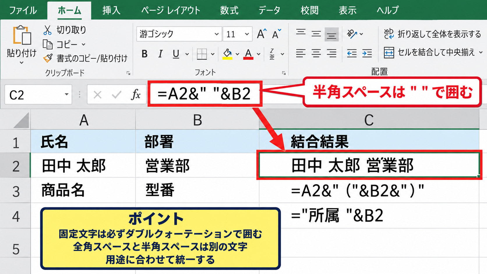Select the row 3 header
The width and height of the screenshot is (487, 274).
(x=15, y=191)
